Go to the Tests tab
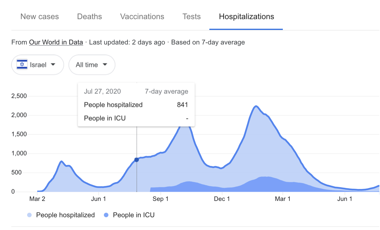Viewport: 380px width, 230px height. (x=191, y=16)
